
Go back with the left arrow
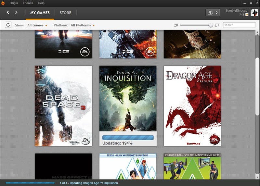click(8, 12)
